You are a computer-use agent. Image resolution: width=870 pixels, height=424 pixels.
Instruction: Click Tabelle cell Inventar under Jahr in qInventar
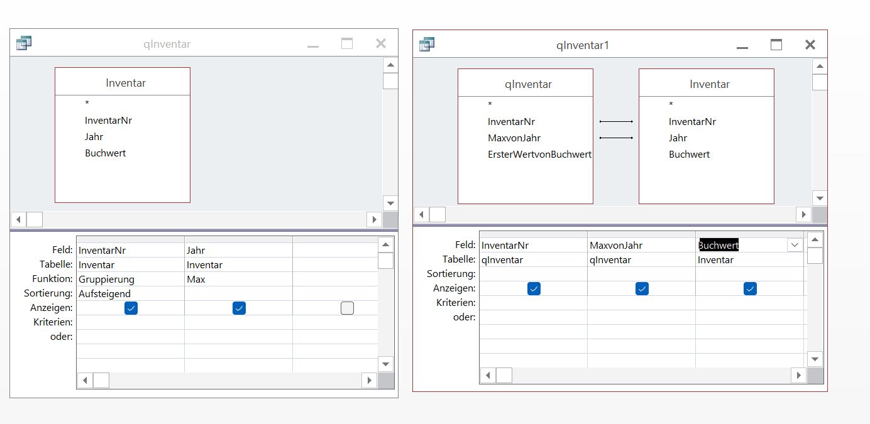tap(238, 264)
